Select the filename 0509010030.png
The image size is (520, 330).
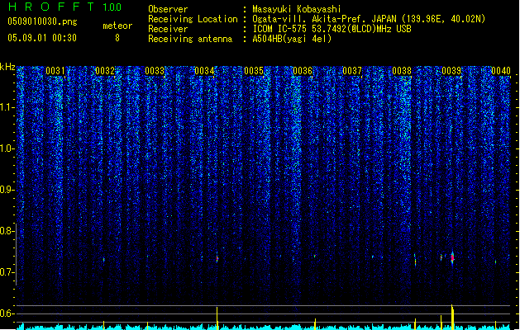pos(42,21)
